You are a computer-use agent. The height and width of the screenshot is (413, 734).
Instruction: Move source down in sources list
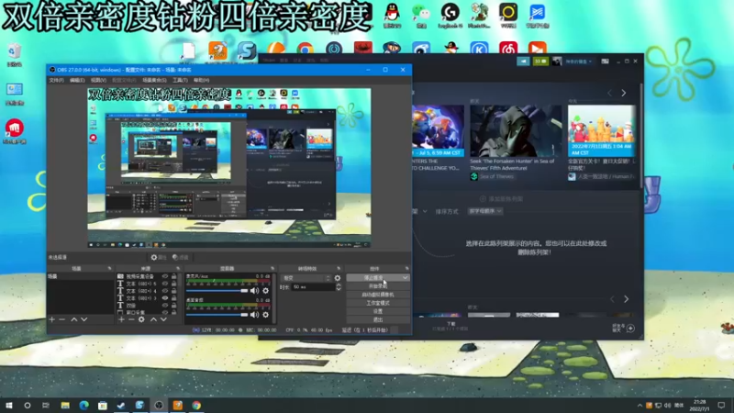point(163,319)
